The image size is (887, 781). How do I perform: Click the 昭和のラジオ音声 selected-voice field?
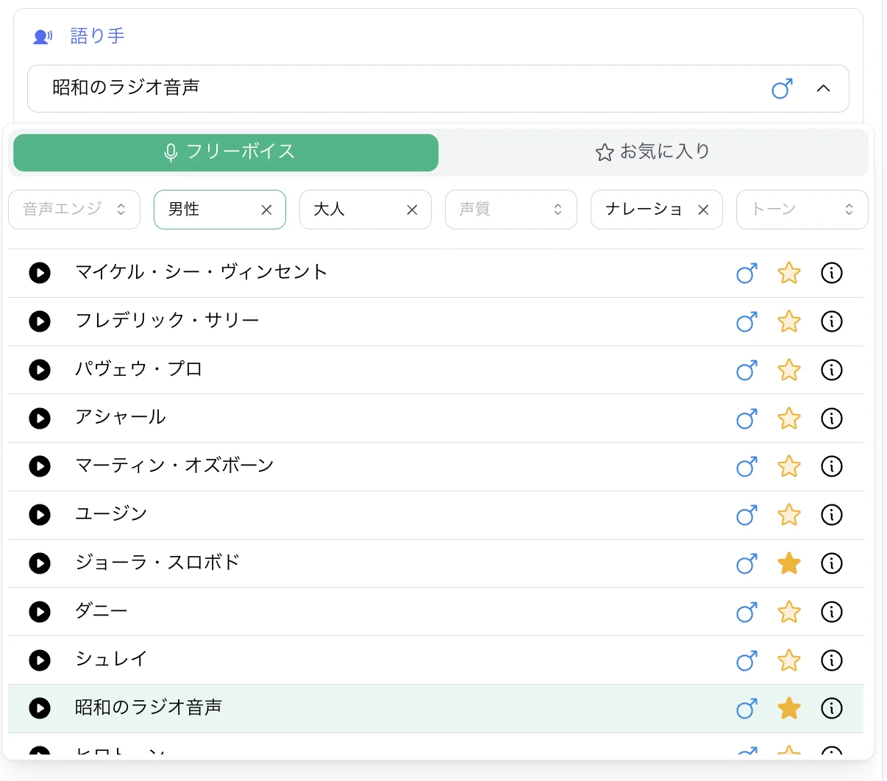tap(438, 88)
